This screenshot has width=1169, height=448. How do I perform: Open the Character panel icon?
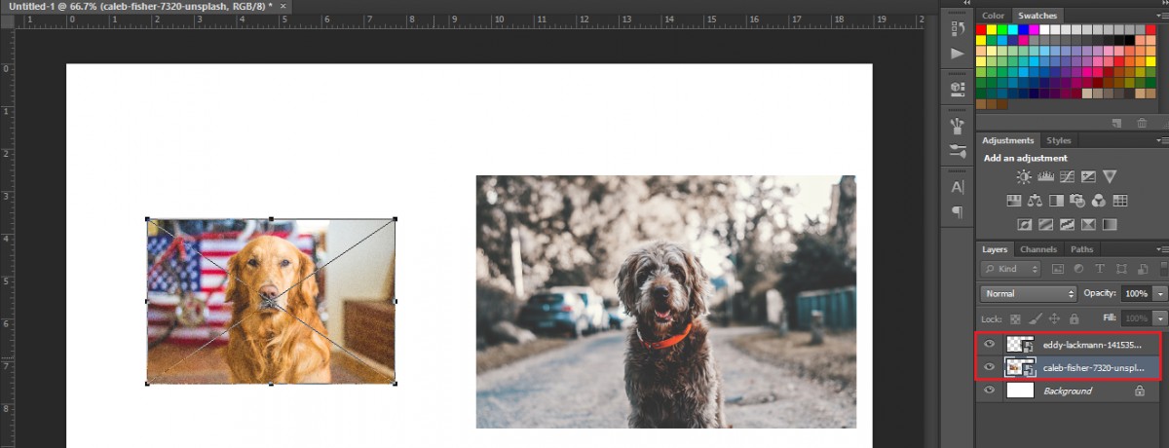tap(957, 187)
